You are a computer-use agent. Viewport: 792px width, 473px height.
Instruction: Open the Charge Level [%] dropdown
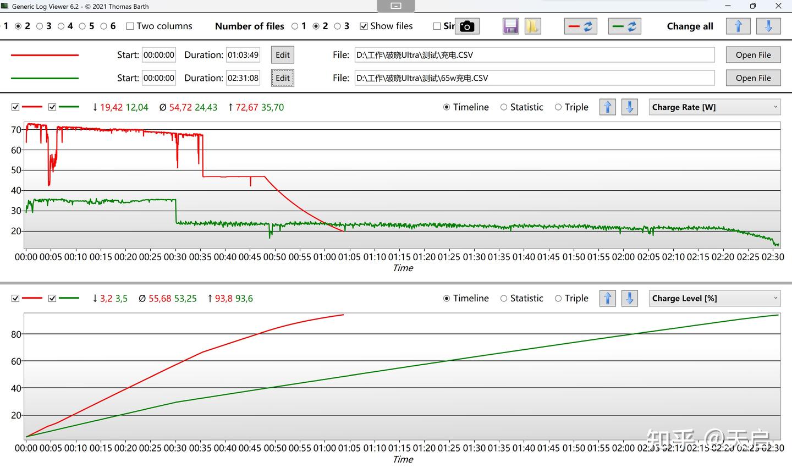point(714,298)
